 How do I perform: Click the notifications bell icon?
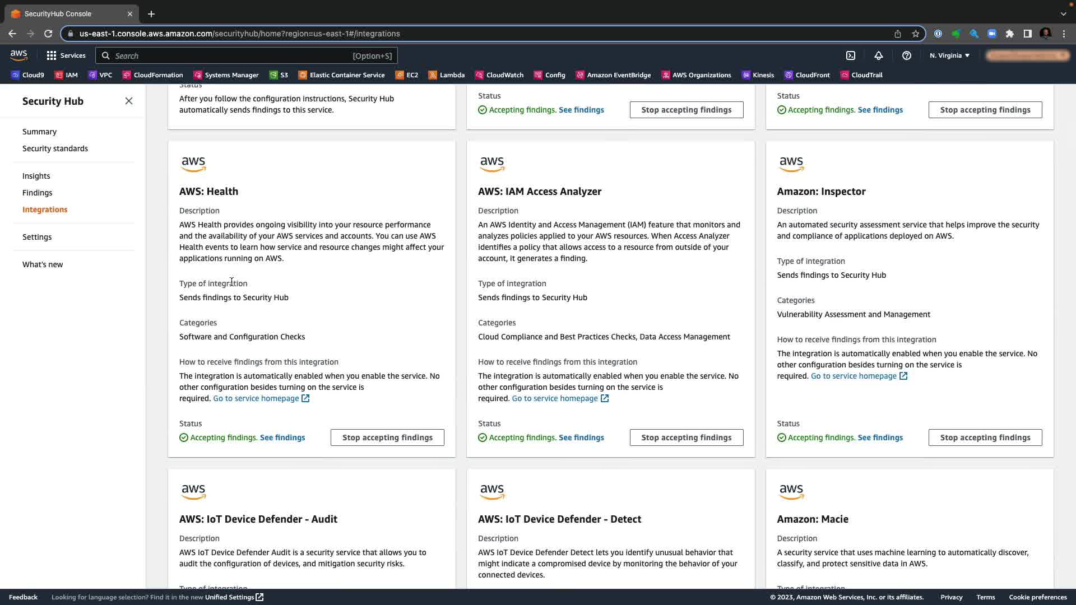click(x=878, y=55)
